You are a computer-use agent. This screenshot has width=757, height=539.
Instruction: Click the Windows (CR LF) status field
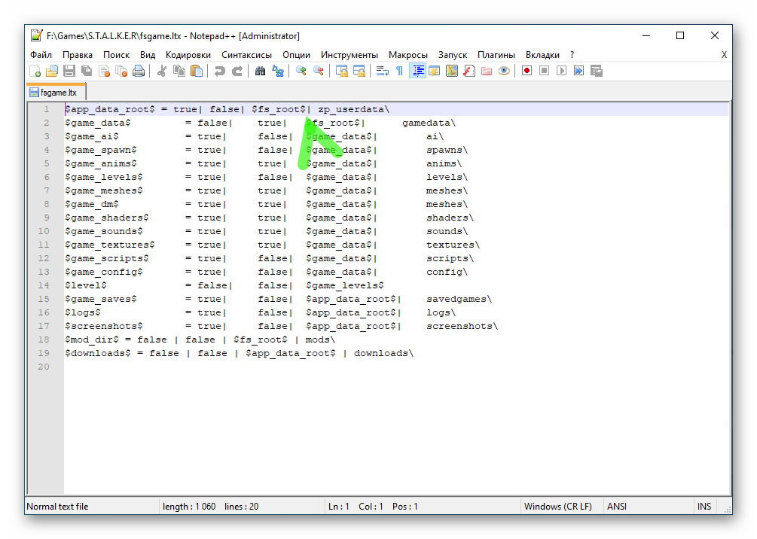point(558,507)
